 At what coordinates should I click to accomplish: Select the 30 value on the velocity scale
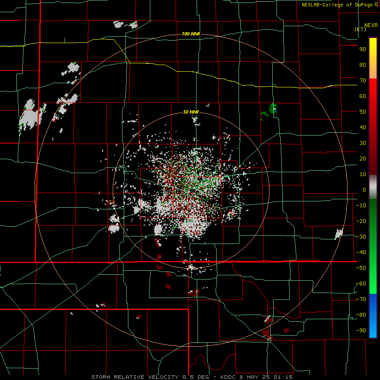point(363,143)
